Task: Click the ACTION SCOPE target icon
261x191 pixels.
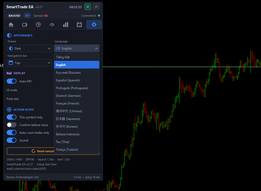Action: 9,110
